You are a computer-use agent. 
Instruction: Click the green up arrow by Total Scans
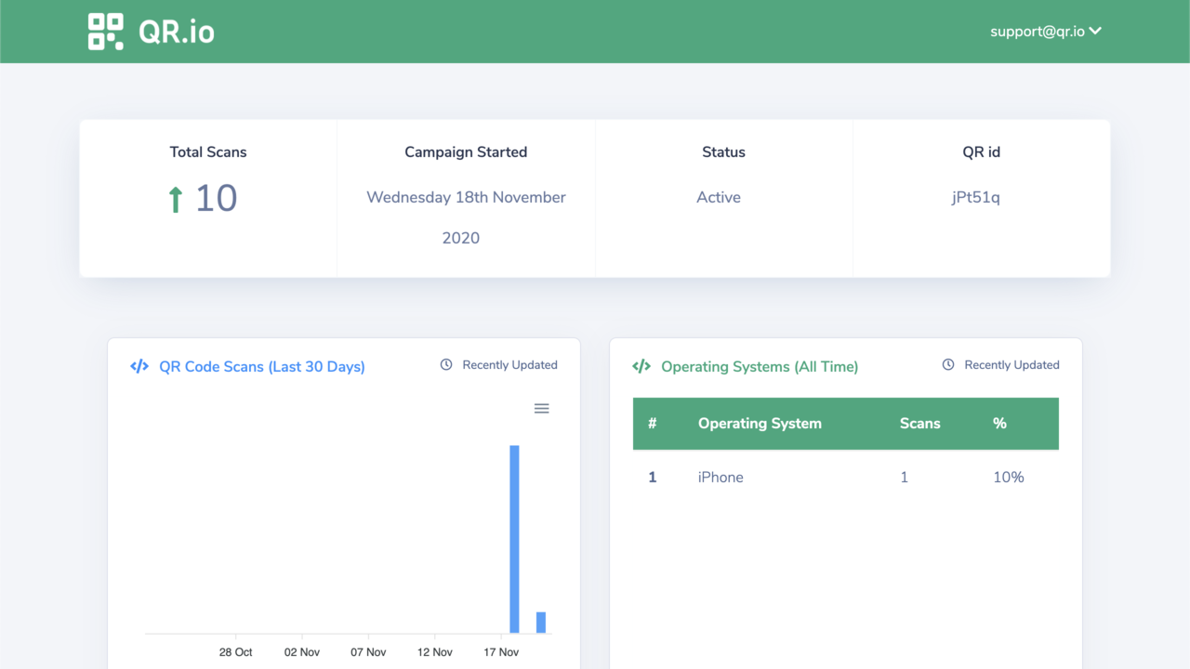click(175, 199)
